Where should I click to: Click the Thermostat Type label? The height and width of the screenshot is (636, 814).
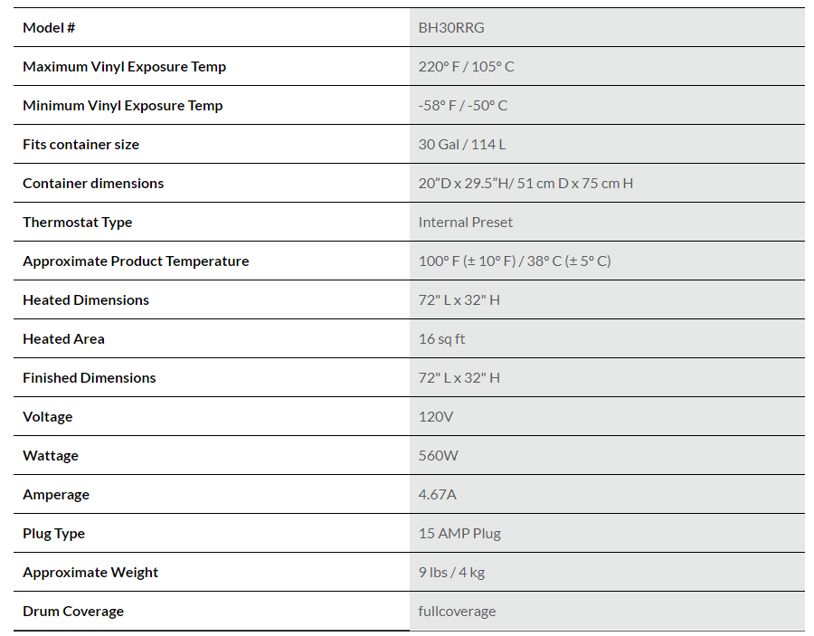(77, 223)
